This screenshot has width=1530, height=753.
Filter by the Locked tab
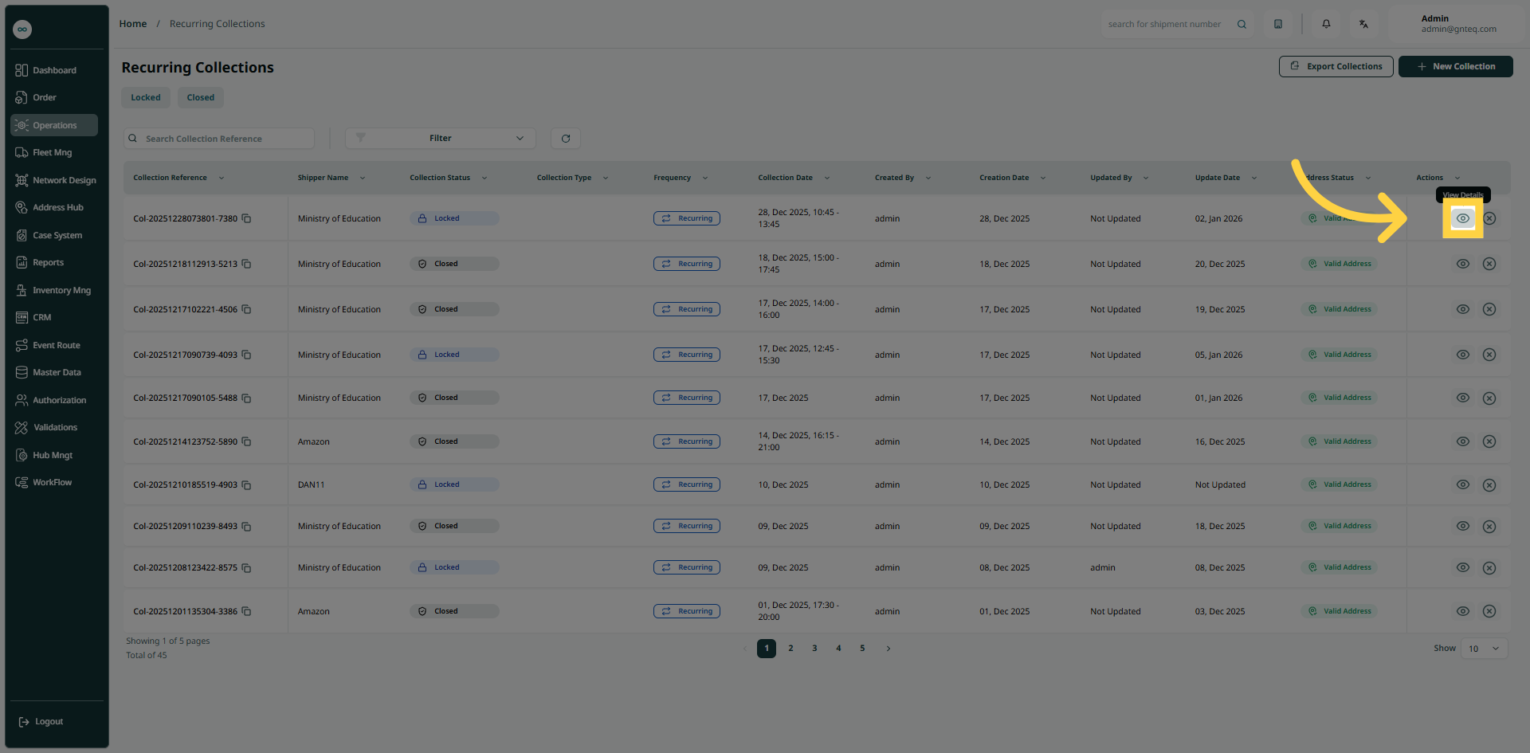pos(146,97)
